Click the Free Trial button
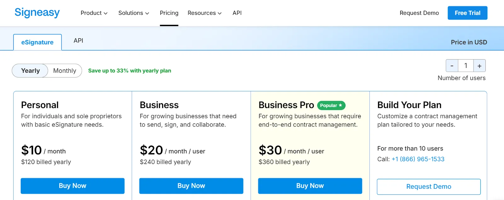This screenshot has width=504, height=200. (x=467, y=13)
